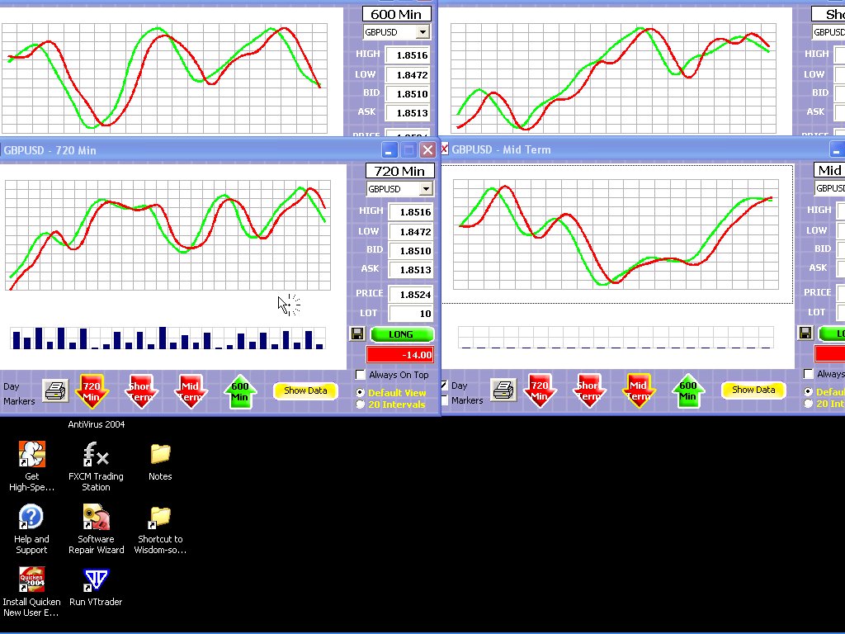This screenshot has height=634, width=845.
Task: Click the printer icon in Mid Term window
Action: [504, 390]
